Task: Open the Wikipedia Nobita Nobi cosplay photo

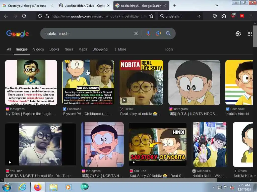Action: tap(210, 144)
